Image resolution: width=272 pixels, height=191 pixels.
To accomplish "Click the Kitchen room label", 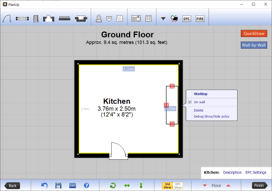I will (117, 101).
